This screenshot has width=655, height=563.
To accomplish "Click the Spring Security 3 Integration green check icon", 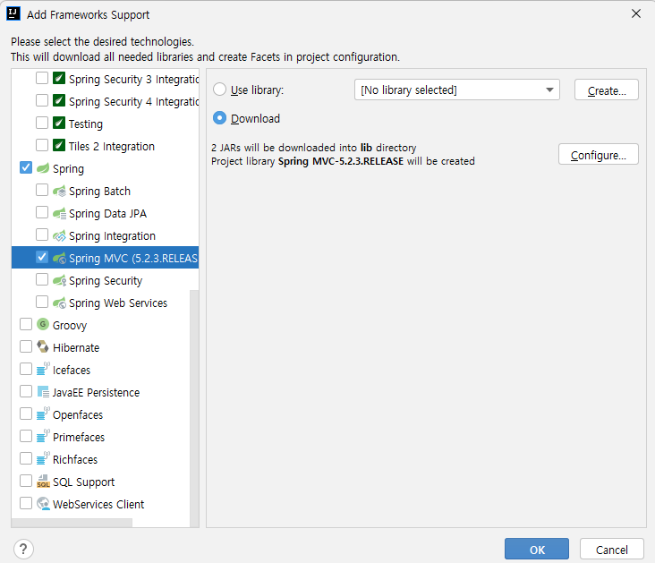I will pos(59,78).
